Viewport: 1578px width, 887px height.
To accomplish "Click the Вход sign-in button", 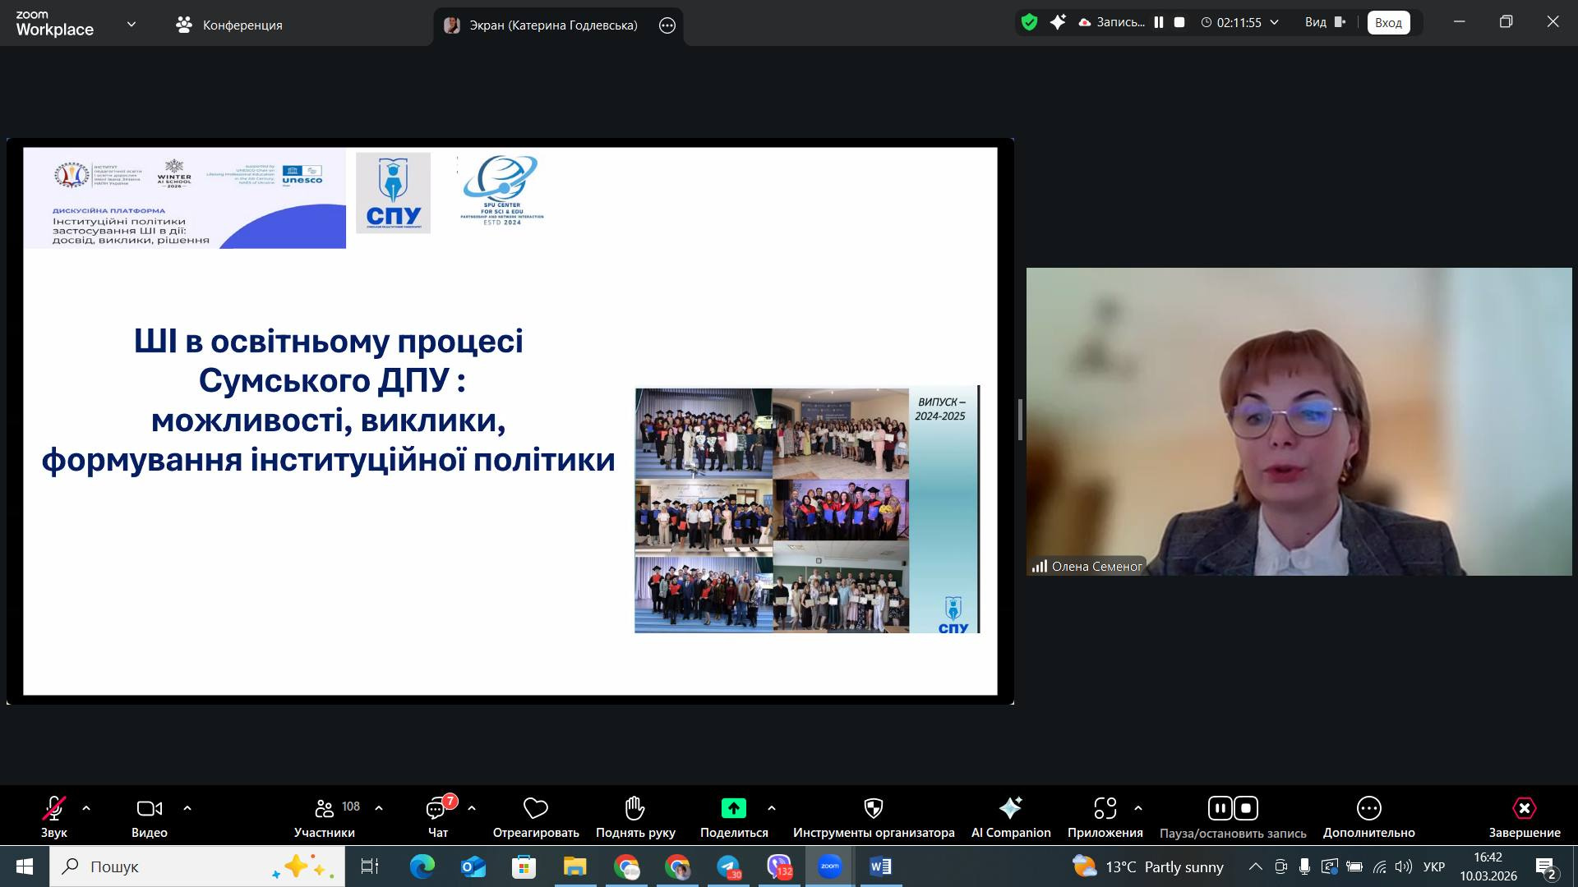I will point(1388,22).
